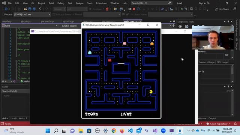Open the weather widget showing 73°F
This screenshot has height=135, width=240.
(14, 131)
